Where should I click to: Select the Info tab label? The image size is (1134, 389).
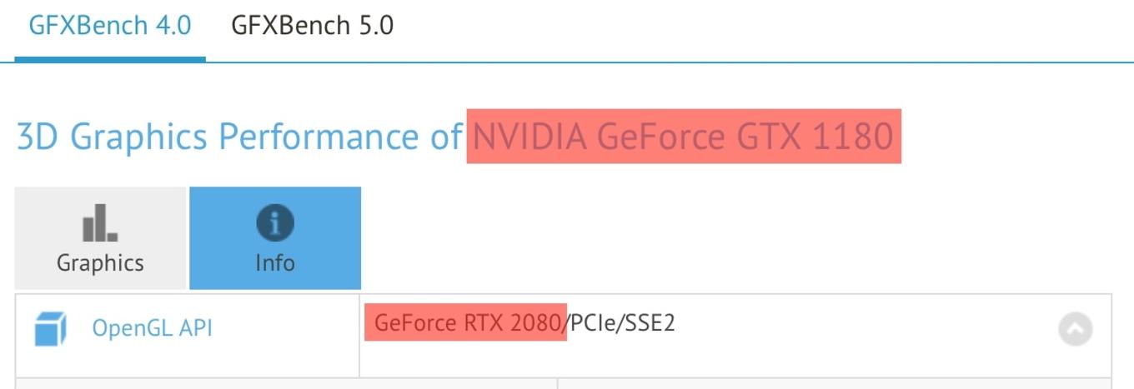coord(275,263)
